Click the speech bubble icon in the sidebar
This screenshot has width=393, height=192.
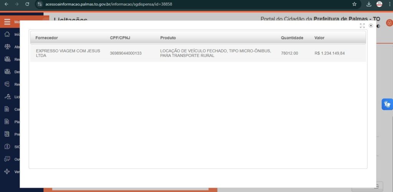(7, 159)
